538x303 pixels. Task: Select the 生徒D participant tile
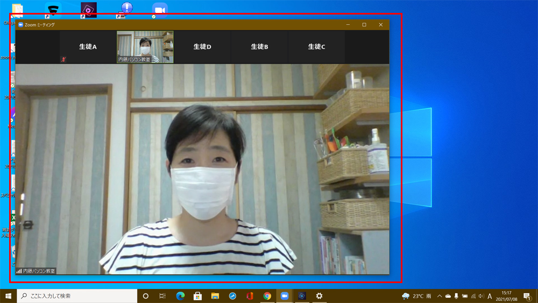coord(202,47)
